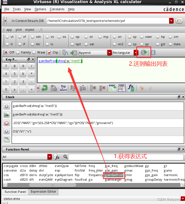Click the redo arrow icon
Image resolution: width=185 pixels, height=204 pixels.
tap(151, 88)
